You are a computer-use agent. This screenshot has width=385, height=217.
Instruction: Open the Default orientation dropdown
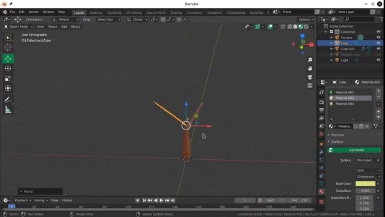tap(66, 19)
